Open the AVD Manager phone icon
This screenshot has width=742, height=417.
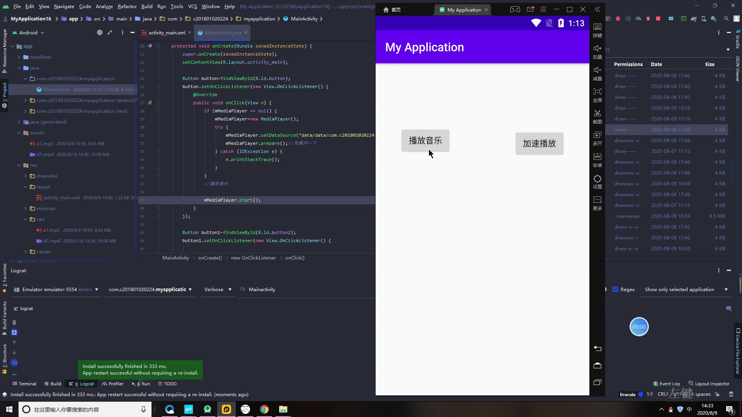tap(704, 19)
